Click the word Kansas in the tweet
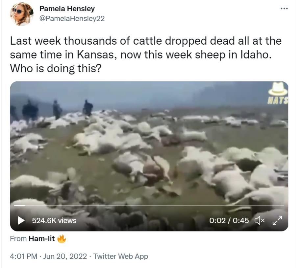The height and width of the screenshot is (268, 303). tap(96, 55)
